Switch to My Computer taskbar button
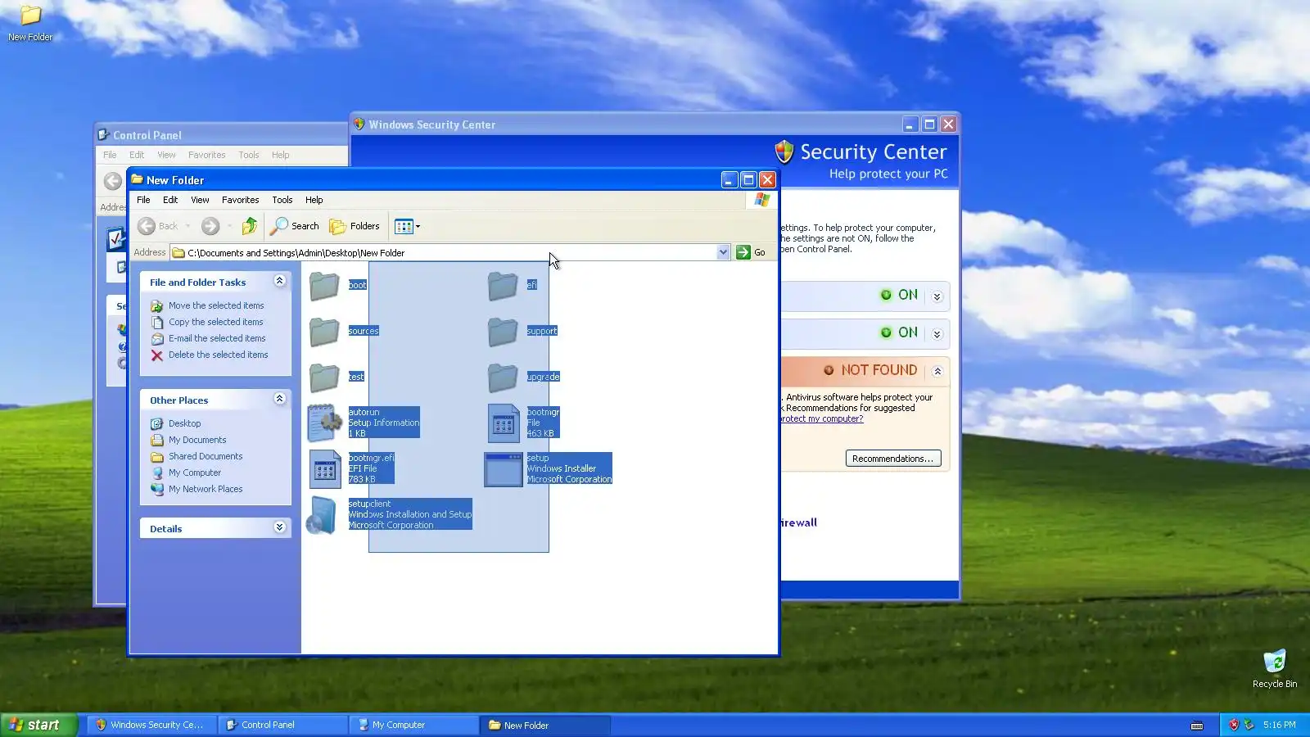 (x=414, y=725)
